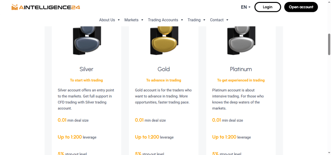Image resolution: width=331 pixels, height=155 pixels.
Task: Click the 'To start with trading' tagline
Action: tap(86, 80)
